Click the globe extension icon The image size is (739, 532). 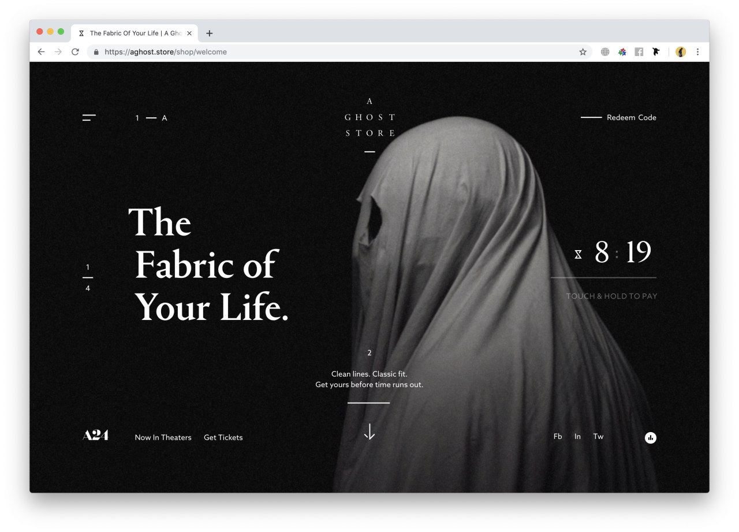(x=605, y=52)
